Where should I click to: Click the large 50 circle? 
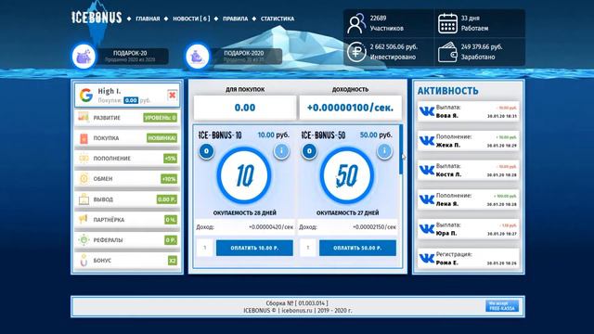tap(346, 175)
